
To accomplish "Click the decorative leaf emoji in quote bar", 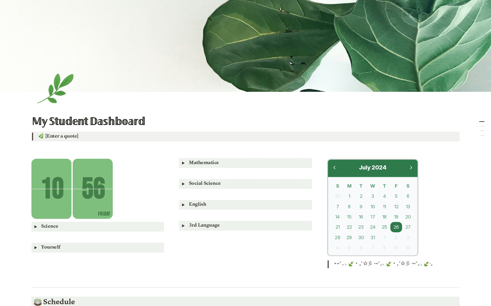I will click(41, 136).
